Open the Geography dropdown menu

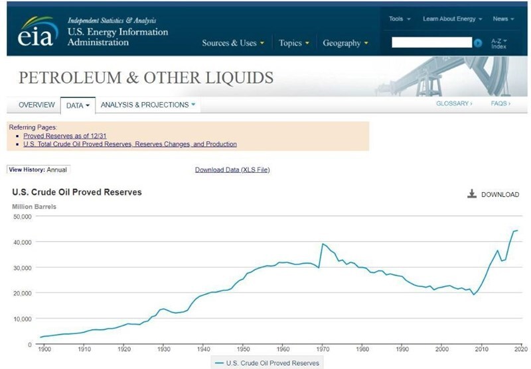[345, 43]
